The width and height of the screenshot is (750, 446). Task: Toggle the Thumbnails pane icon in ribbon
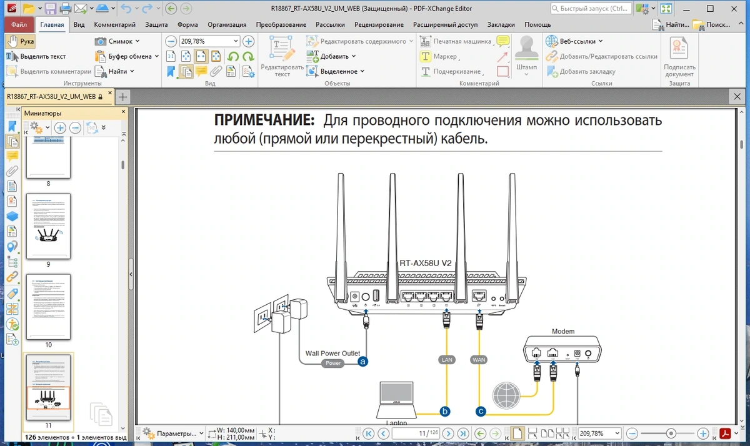(186, 71)
